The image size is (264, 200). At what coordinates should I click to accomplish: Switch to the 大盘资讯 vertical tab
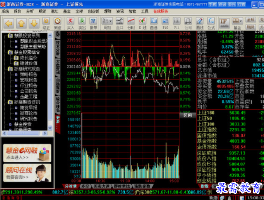pos(57,67)
